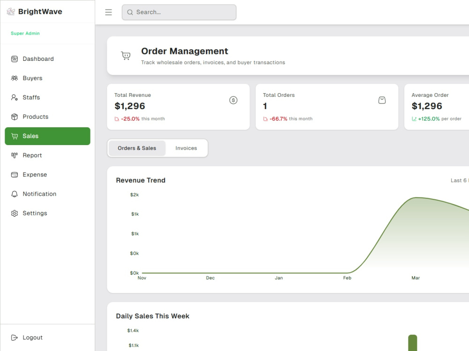Click the Order Management heading

point(184,51)
